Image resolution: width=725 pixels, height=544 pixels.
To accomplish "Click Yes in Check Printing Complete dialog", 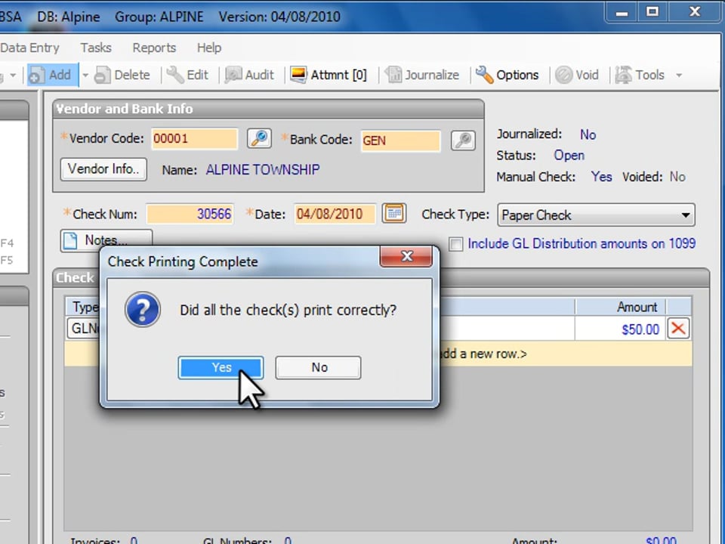I will (x=221, y=368).
